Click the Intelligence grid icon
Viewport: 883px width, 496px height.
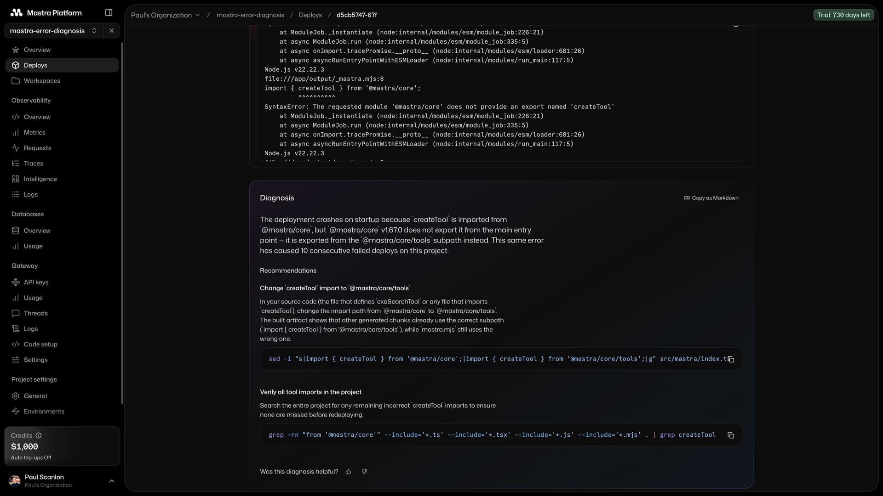tap(16, 179)
